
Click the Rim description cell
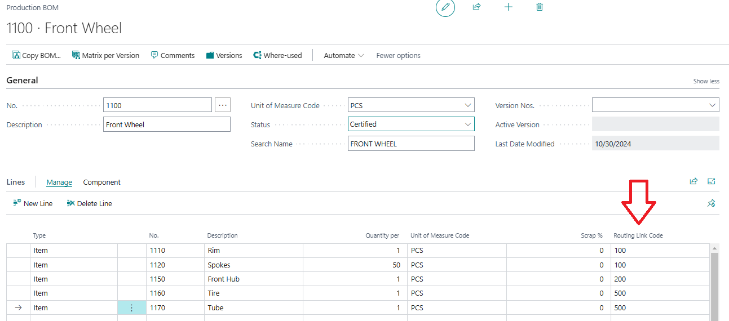click(x=254, y=250)
